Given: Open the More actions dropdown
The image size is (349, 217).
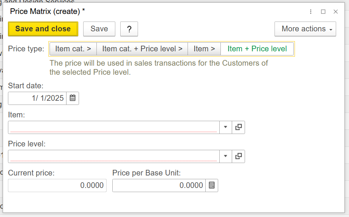Looking at the screenshot, I should pyautogui.click(x=305, y=29).
